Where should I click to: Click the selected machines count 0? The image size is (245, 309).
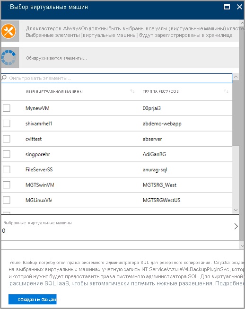coord(4,230)
